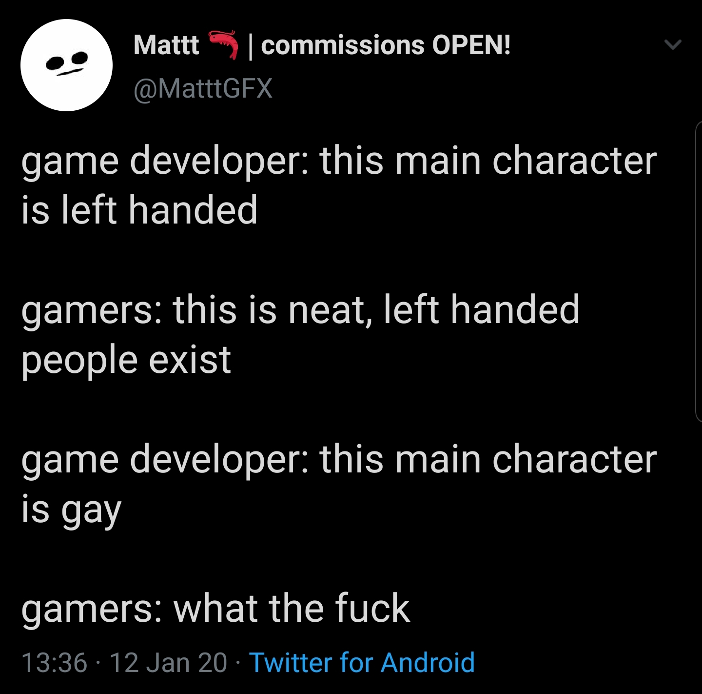This screenshot has width=702, height=694.
Task: Click the tweet line 'is left handed'
Action: pyautogui.click(x=139, y=209)
